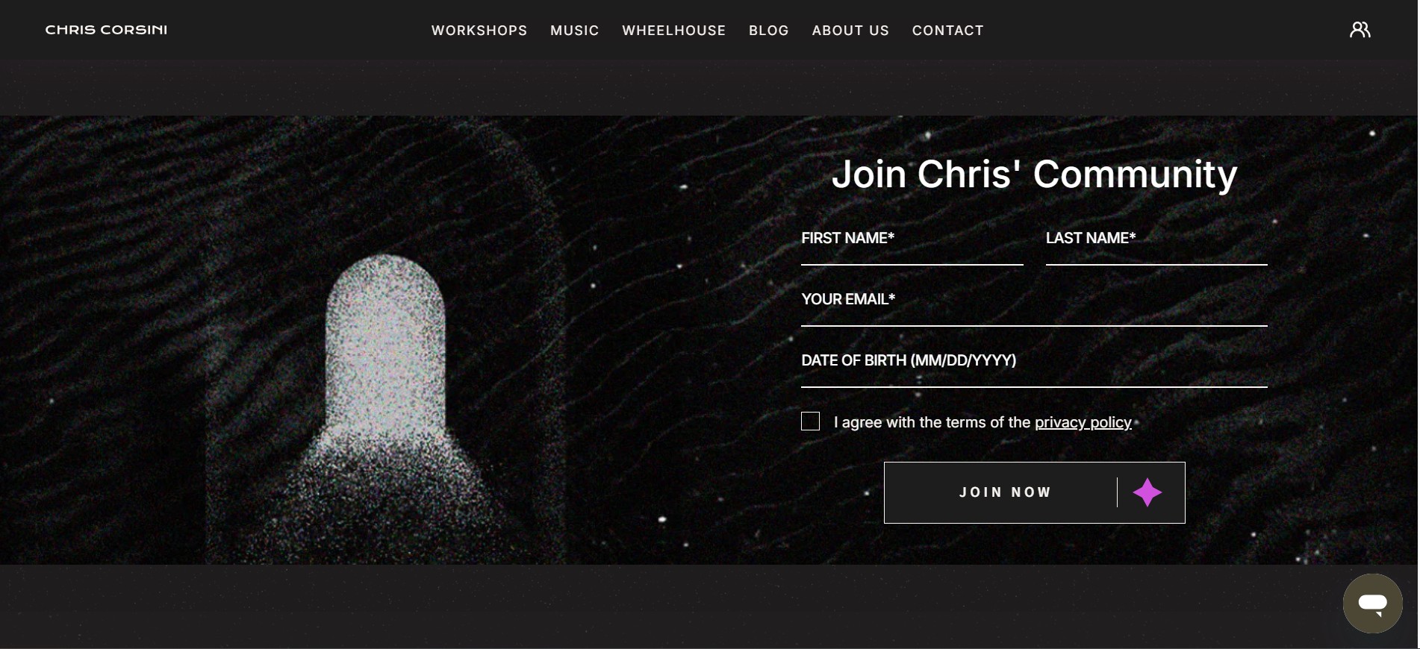
Task: Open the user account icon
Action: pyautogui.click(x=1360, y=30)
